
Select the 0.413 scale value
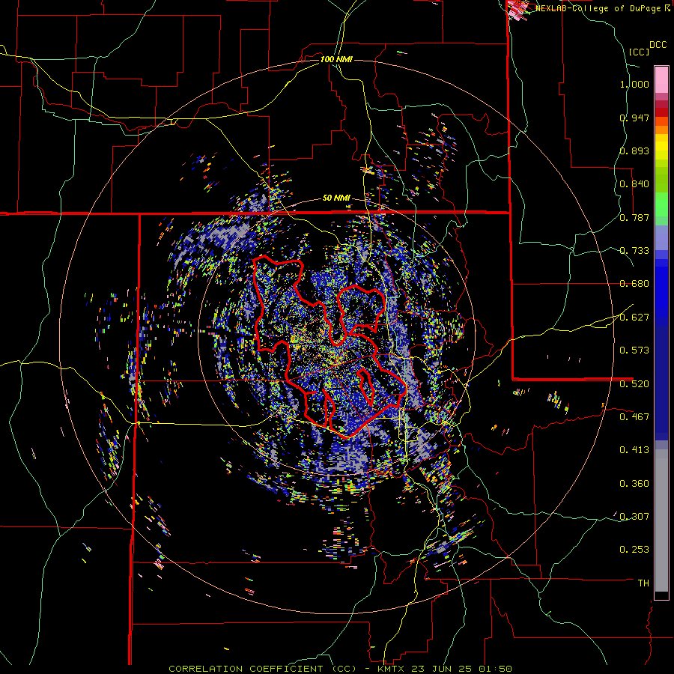(634, 450)
